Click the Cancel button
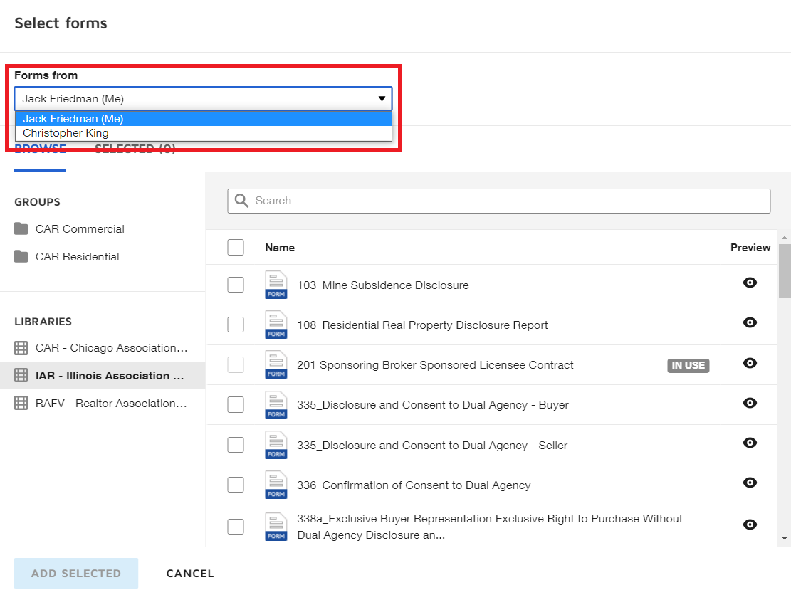Viewport: 791px width, 595px height. click(190, 574)
